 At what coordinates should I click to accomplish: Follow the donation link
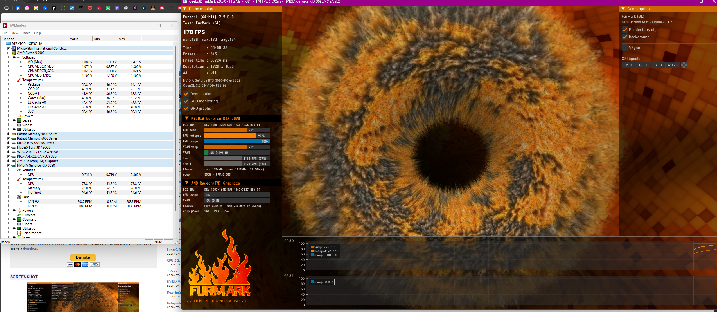click(x=30, y=248)
